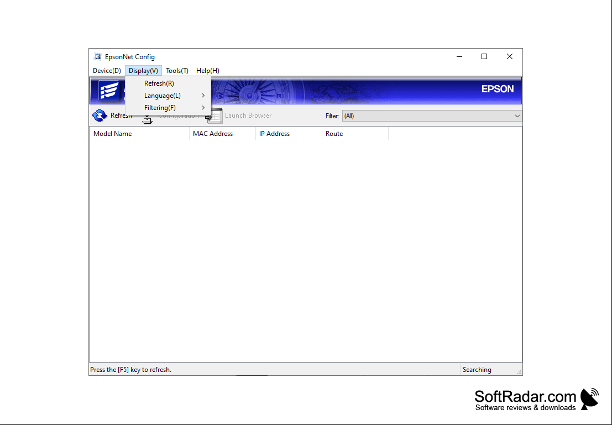Sort by the IP Address column
This screenshot has height=425, width=612.
click(289, 134)
